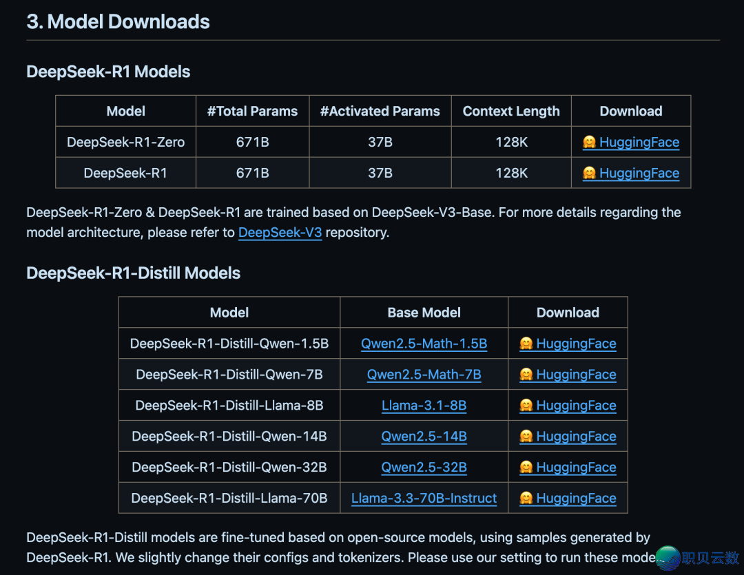Open HuggingFace download for Distill-Qwen-7B

point(568,375)
